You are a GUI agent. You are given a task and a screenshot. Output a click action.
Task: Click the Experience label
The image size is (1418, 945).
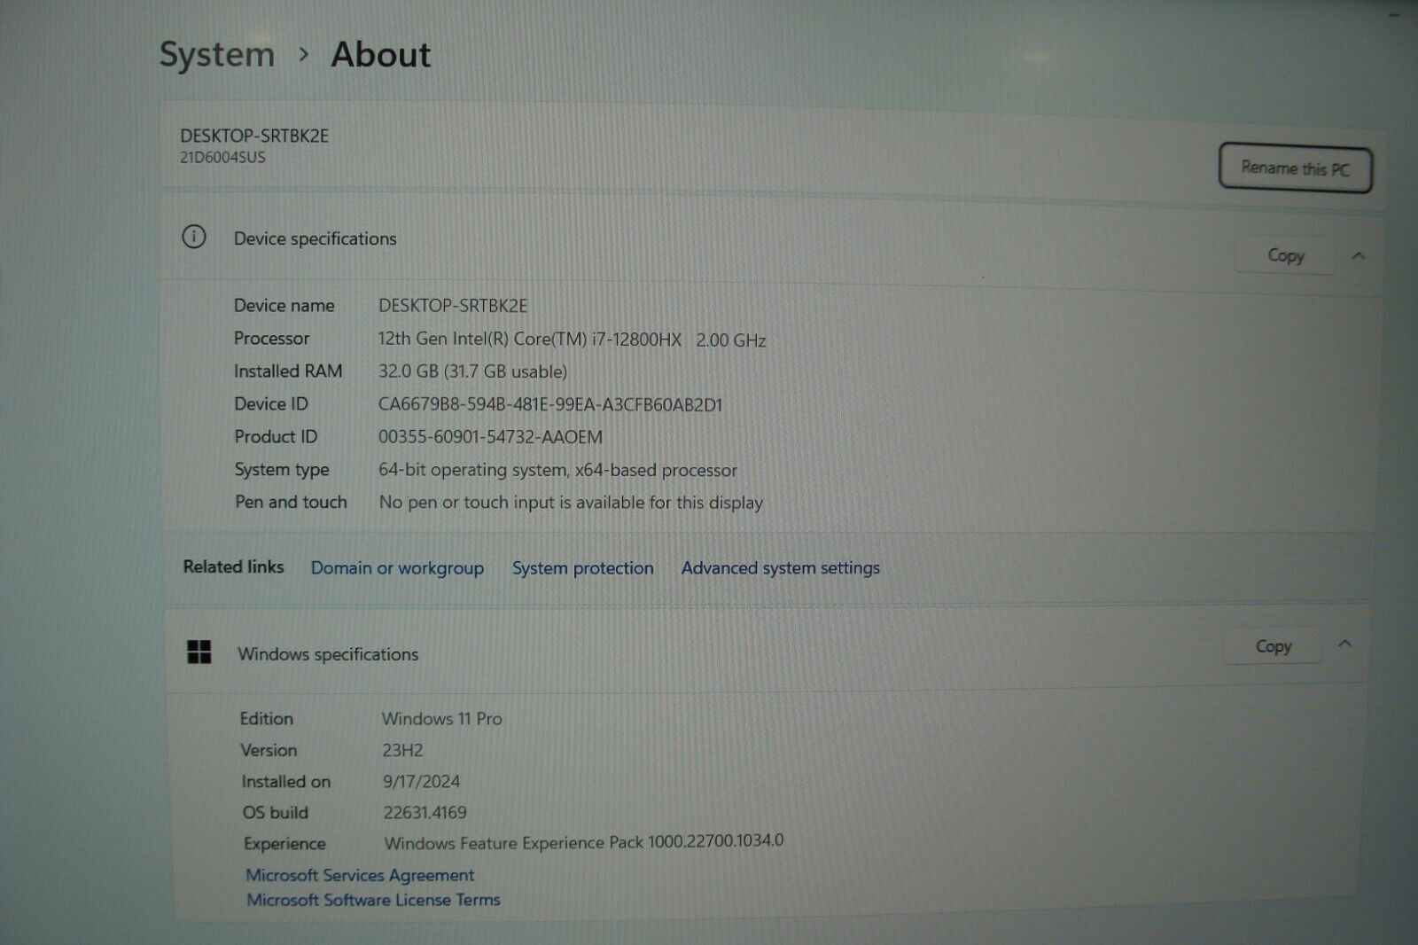pos(284,844)
